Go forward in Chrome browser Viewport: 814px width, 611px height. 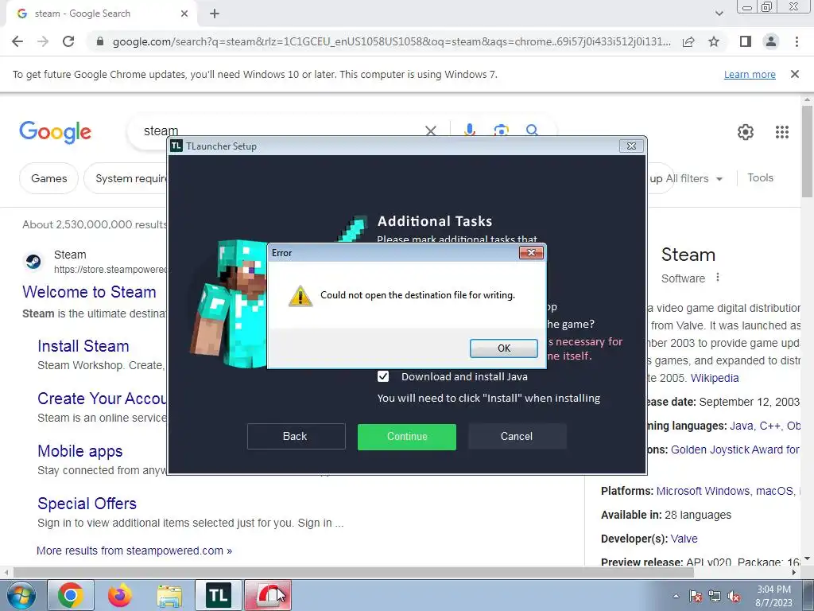(43, 41)
